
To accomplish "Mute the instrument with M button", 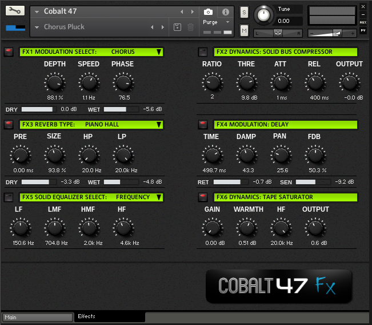I will click(x=244, y=30).
